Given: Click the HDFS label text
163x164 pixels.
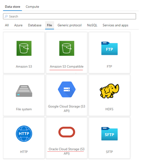Looking at the screenshot, I should [x=109, y=109].
